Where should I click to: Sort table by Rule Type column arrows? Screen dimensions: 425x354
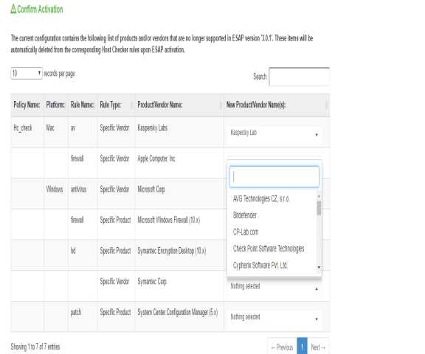click(x=132, y=105)
